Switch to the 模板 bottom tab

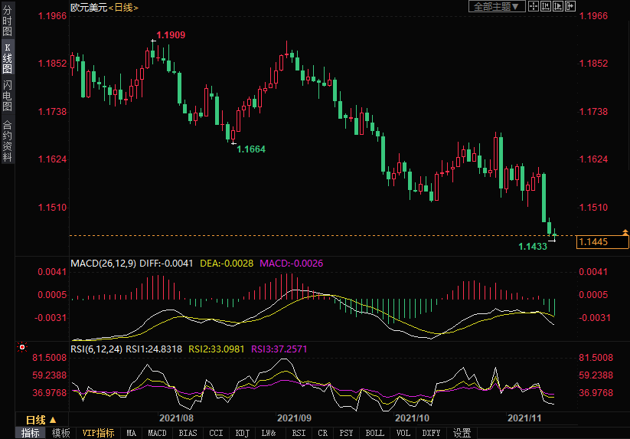point(60,433)
